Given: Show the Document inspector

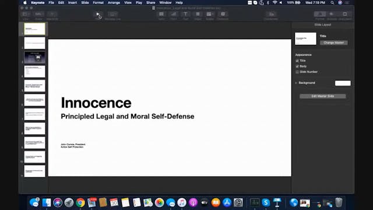Looking at the screenshot, I should (x=344, y=14).
